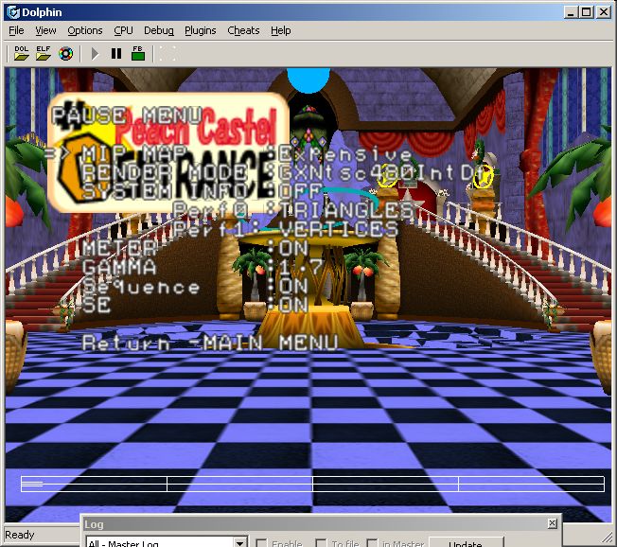This screenshot has height=547, width=617.
Task: Open ELF file toolbar icon
Action: [44, 53]
